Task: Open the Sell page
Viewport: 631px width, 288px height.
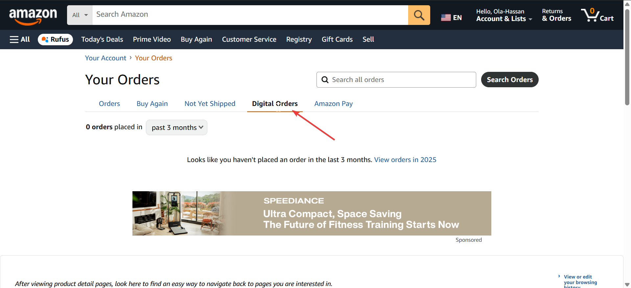Action: (x=368, y=39)
